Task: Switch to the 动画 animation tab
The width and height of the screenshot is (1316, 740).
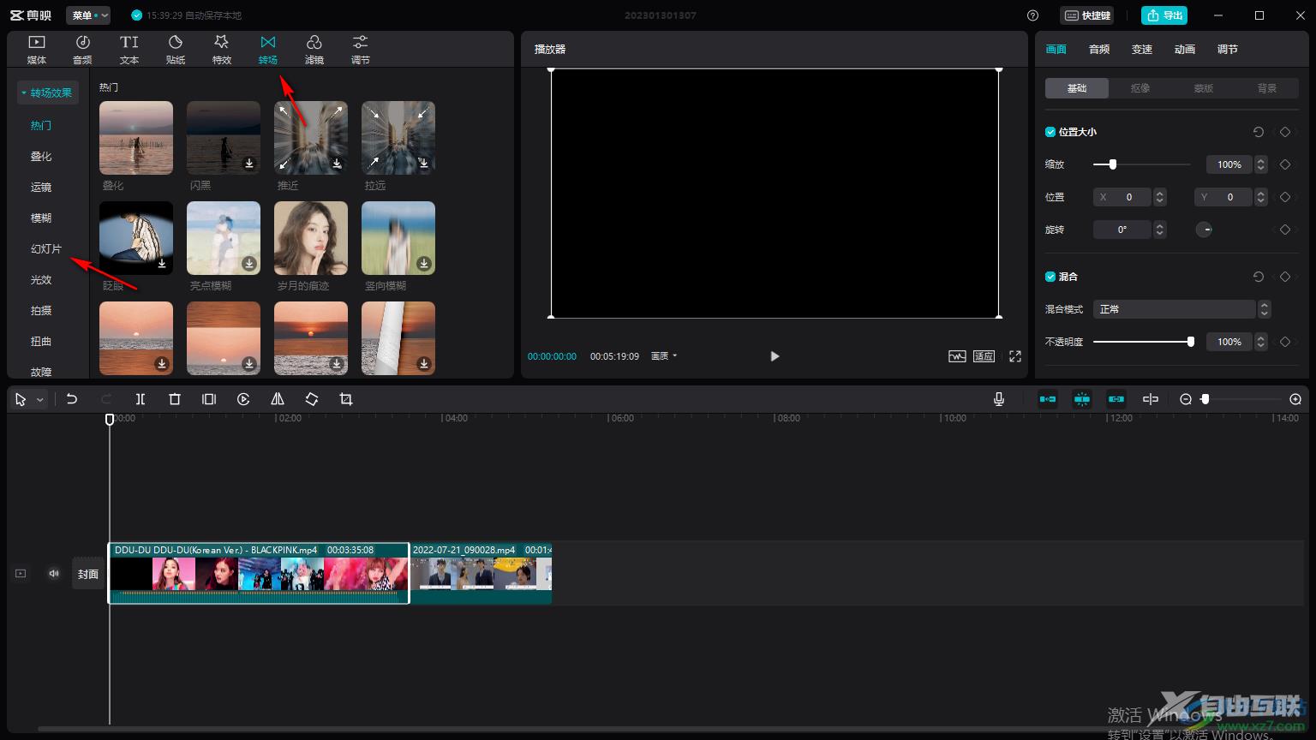Action: click(x=1185, y=50)
